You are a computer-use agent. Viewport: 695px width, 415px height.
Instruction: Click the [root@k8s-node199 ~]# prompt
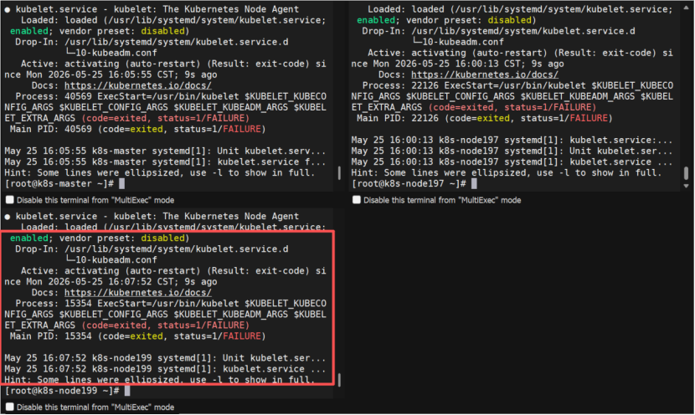(x=62, y=391)
